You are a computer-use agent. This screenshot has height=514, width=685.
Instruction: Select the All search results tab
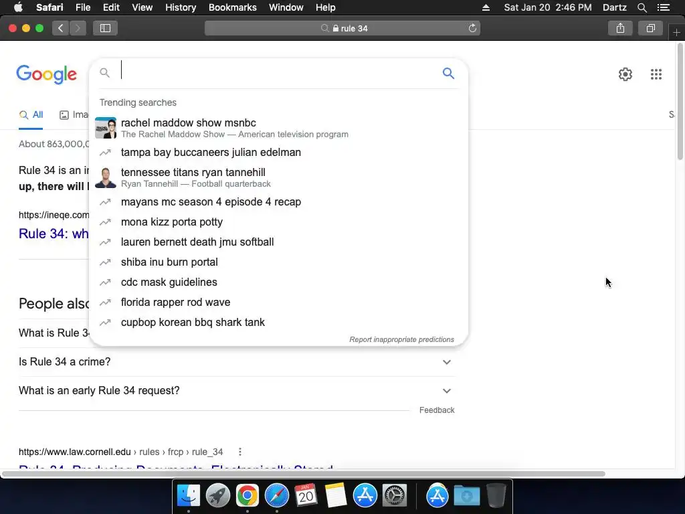[x=31, y=115]
